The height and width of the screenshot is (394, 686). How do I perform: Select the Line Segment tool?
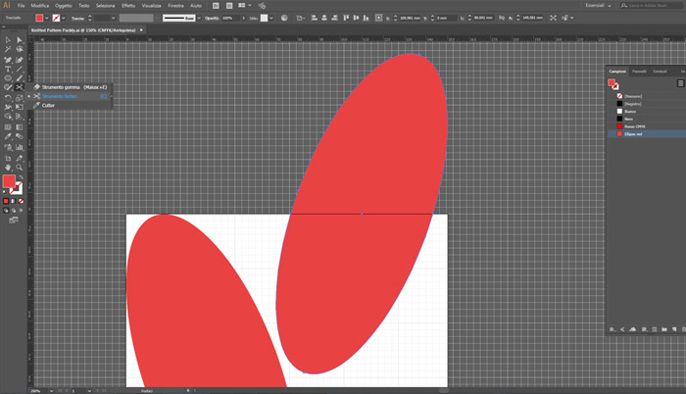coord(20,69)
